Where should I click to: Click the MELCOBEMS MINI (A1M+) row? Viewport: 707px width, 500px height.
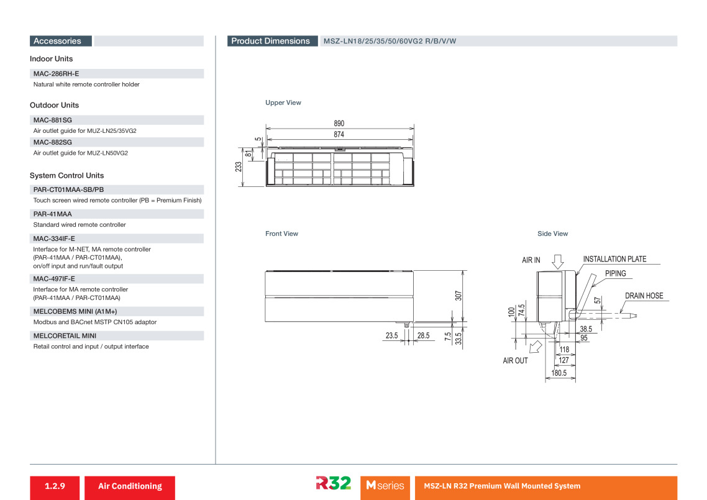[x=117, y=312]
